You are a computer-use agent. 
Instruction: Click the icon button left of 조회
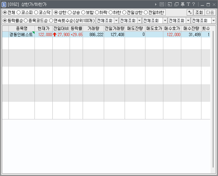190,12
